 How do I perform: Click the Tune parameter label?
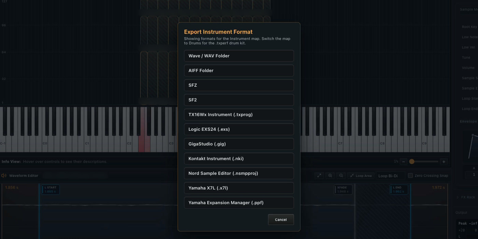[466, 58]
